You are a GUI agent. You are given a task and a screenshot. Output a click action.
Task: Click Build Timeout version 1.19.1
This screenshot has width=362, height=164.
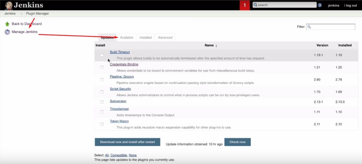[x=319, y=55]
